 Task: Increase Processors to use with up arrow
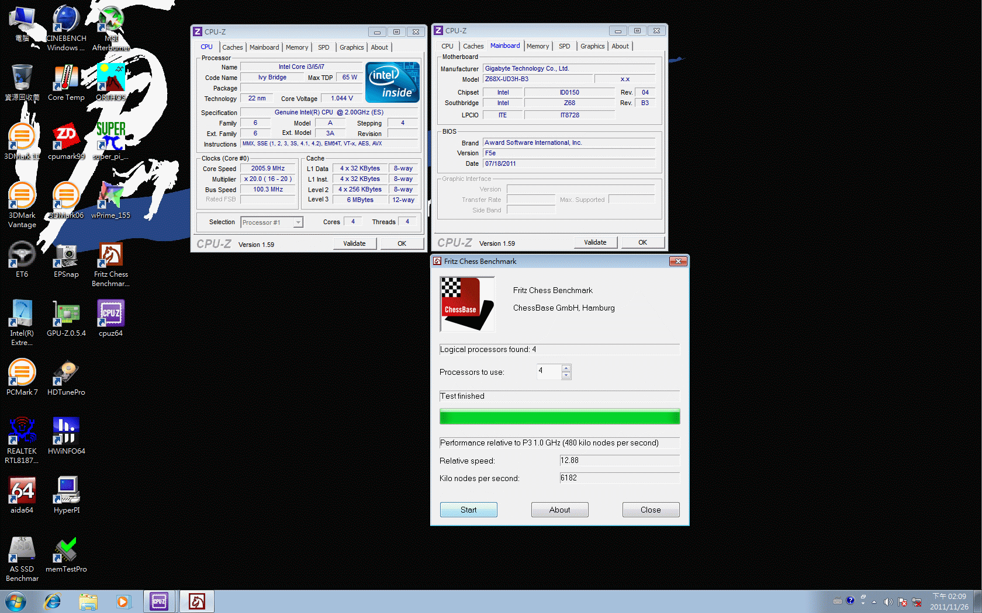[566, 368]
